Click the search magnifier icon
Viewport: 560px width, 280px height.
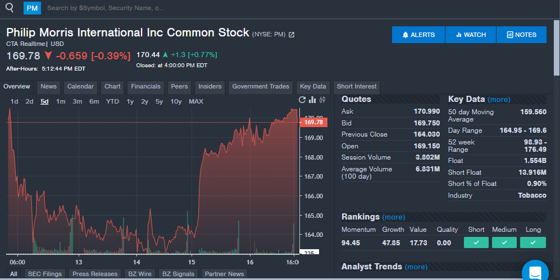pos(10,7)
